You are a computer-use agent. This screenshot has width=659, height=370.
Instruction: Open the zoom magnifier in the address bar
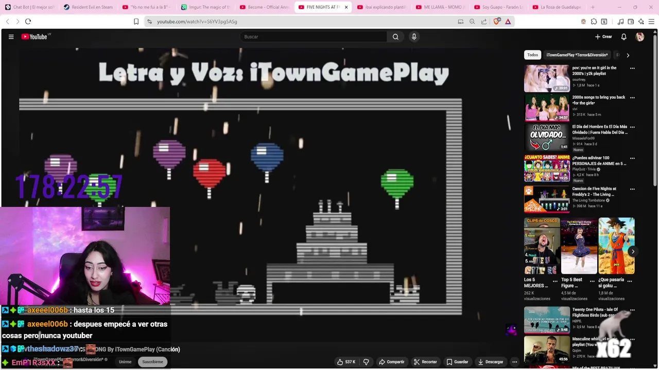[472, 22]
